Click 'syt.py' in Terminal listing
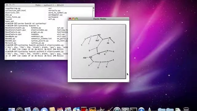This screenshot has height=111, width=197. coord(60,28)
